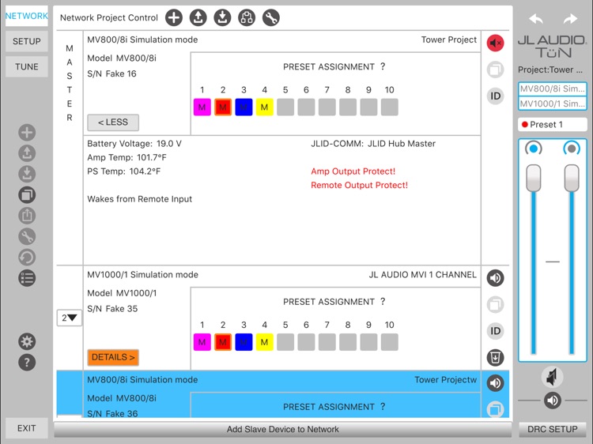This screenshot has width=593, height=444.
Task: Click the copy icon for master MV800/8i
Action: [495, 70]
